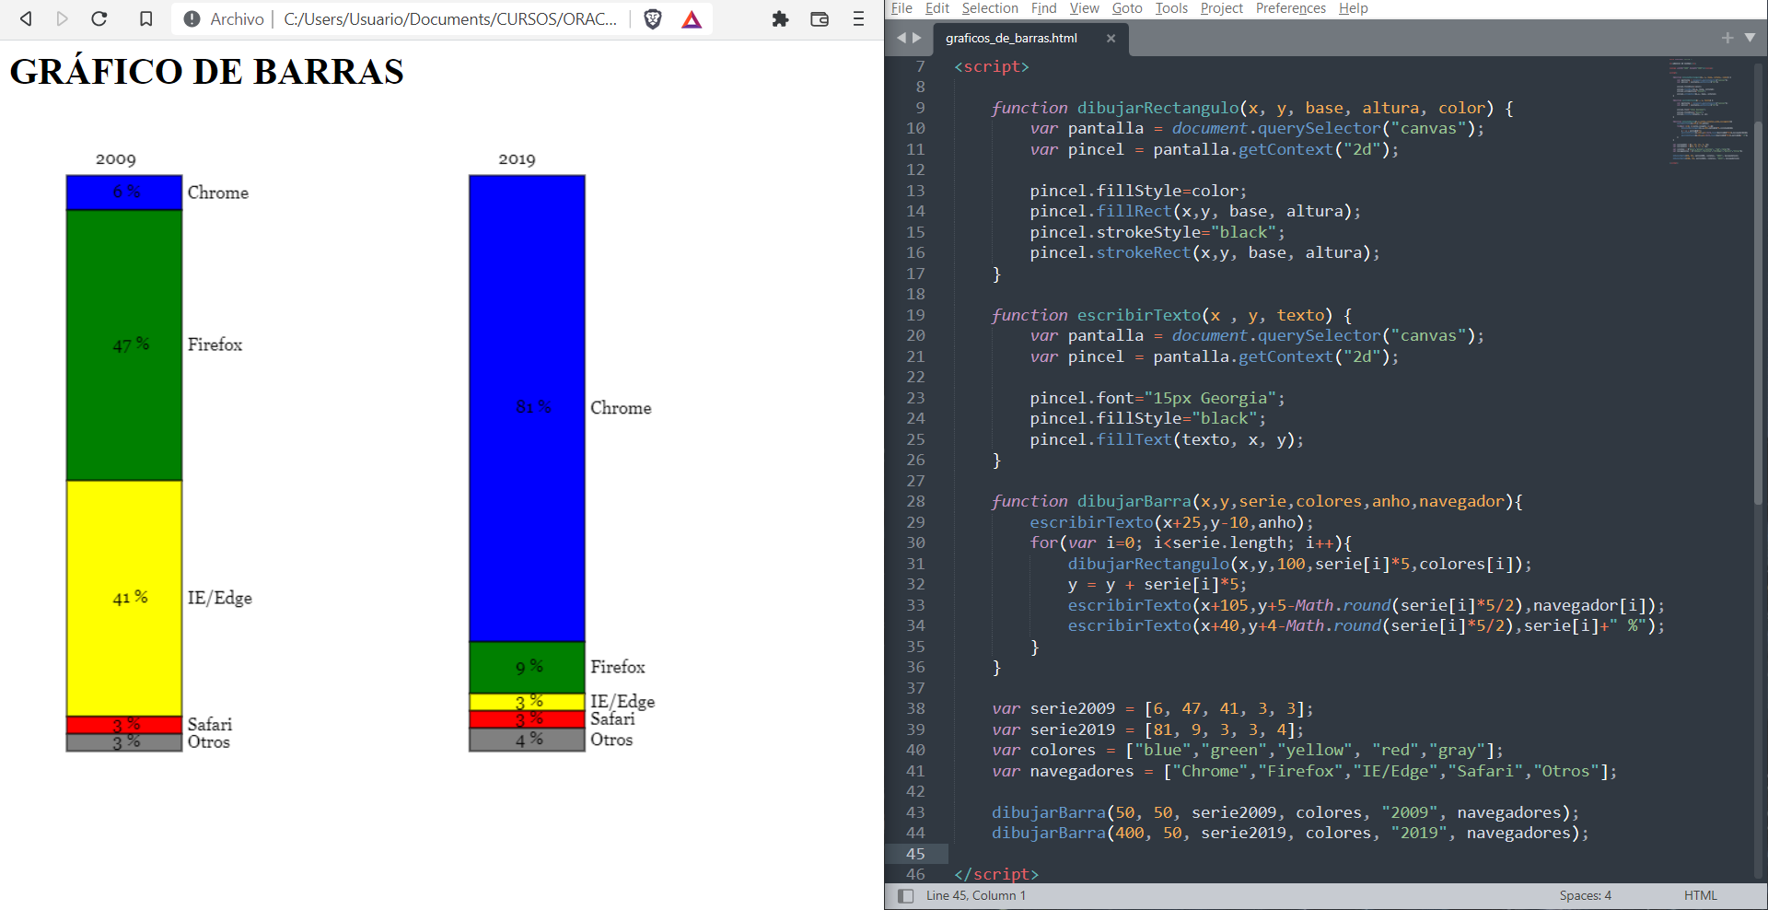1768x910 pixels.
Task: Click the browser forward arrow
Action: click(x=62, y=18)
